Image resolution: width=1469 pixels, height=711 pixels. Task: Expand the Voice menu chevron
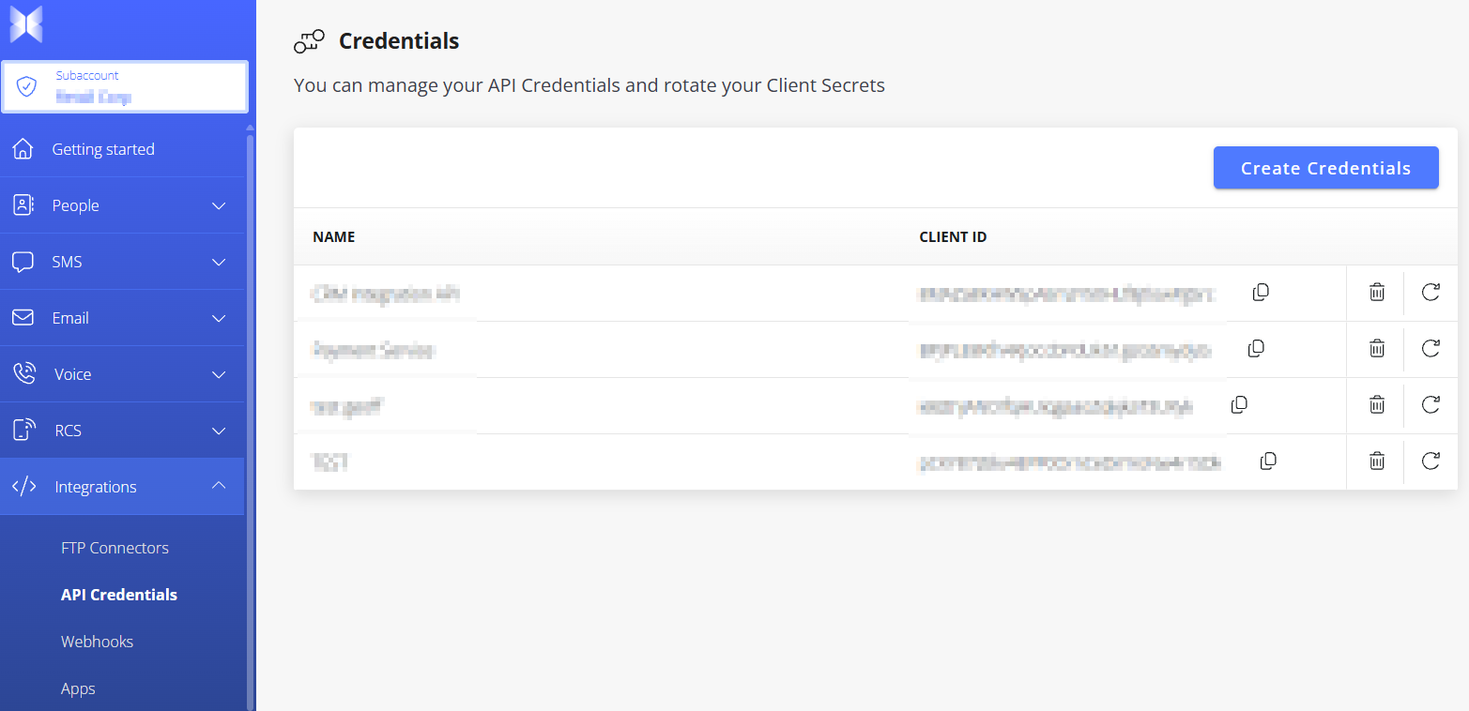(219, 374)
